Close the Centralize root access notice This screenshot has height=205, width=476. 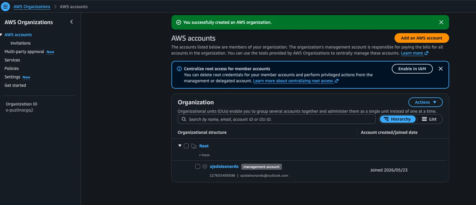click(440, 69)
